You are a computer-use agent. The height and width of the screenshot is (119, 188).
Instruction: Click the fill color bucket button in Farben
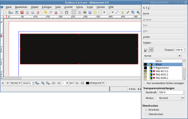tap(151, 50)
